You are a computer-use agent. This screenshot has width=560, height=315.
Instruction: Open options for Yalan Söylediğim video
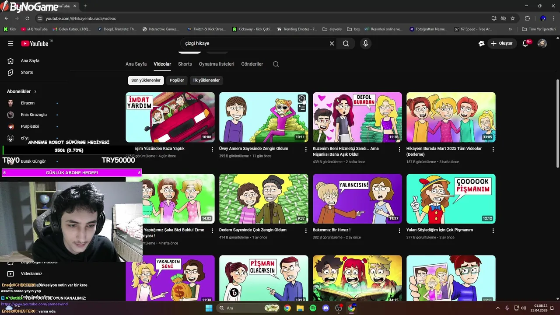click(493, 231)
